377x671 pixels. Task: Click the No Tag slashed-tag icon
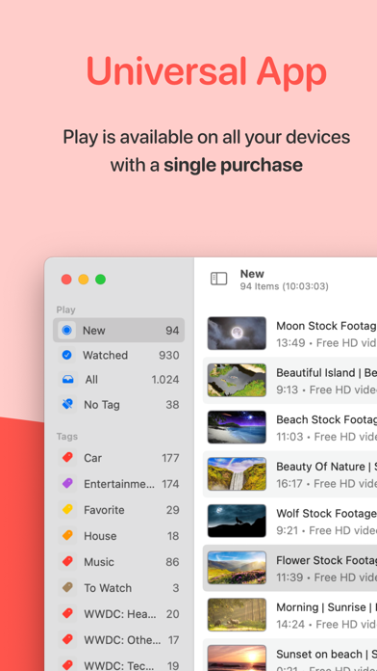tap(67, 404)
